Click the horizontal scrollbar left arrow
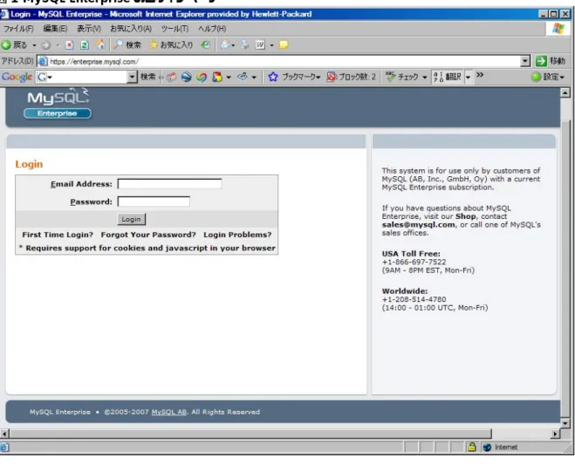575x471 pixels. coord(4,434)
